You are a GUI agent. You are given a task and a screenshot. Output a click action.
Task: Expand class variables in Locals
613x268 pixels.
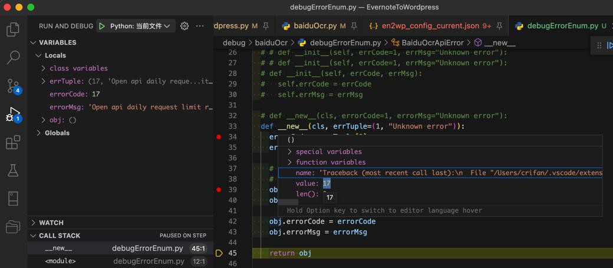[x=44, y=68]
